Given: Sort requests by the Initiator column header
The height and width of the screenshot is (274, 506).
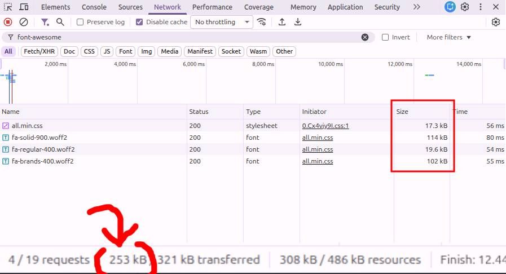Looking at the screenshot, I should point(346,112).
